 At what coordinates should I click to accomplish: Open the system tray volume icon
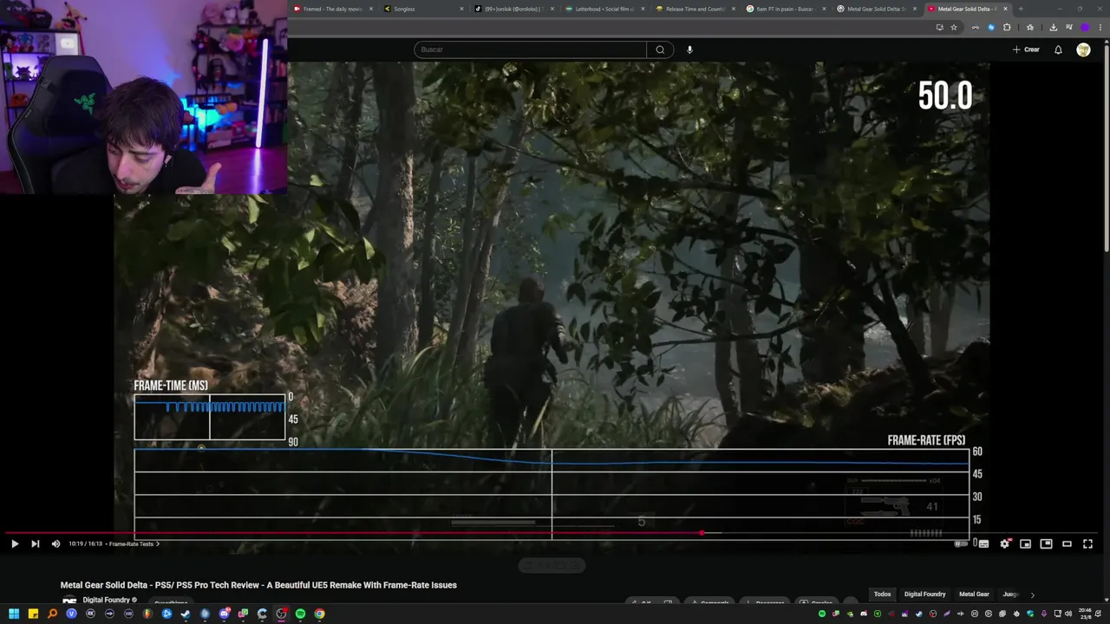tap(1068, 614)
